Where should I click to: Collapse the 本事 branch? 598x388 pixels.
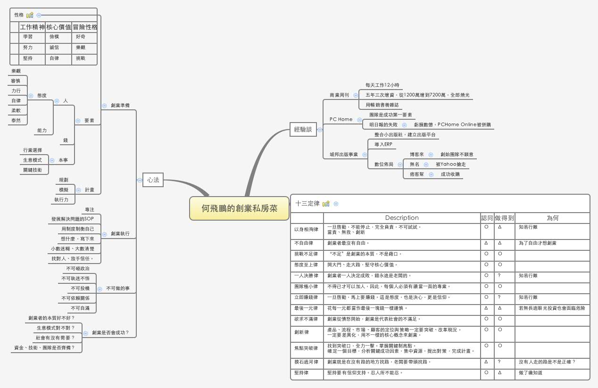52,160
